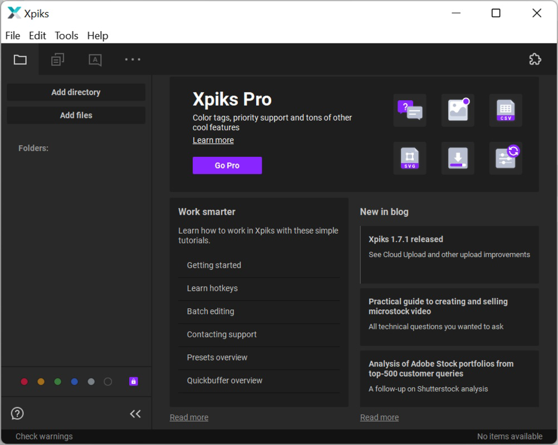The image size is (558, 445).
Task: Open the Help menu
Action: pyautogui.click(x=97, y=36)
